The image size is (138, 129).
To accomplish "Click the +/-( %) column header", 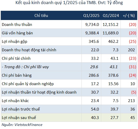I will click(x=129, y=16).
